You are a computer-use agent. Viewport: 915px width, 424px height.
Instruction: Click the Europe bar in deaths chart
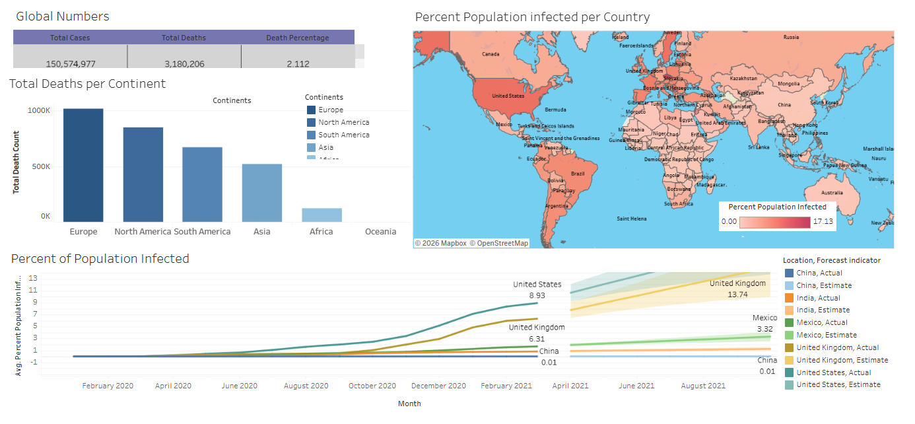tap(83, 165)
